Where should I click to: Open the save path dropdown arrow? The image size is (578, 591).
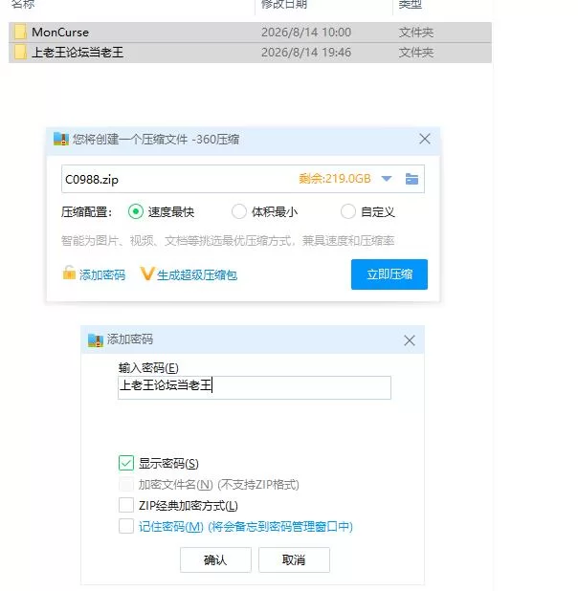(387, 179)
